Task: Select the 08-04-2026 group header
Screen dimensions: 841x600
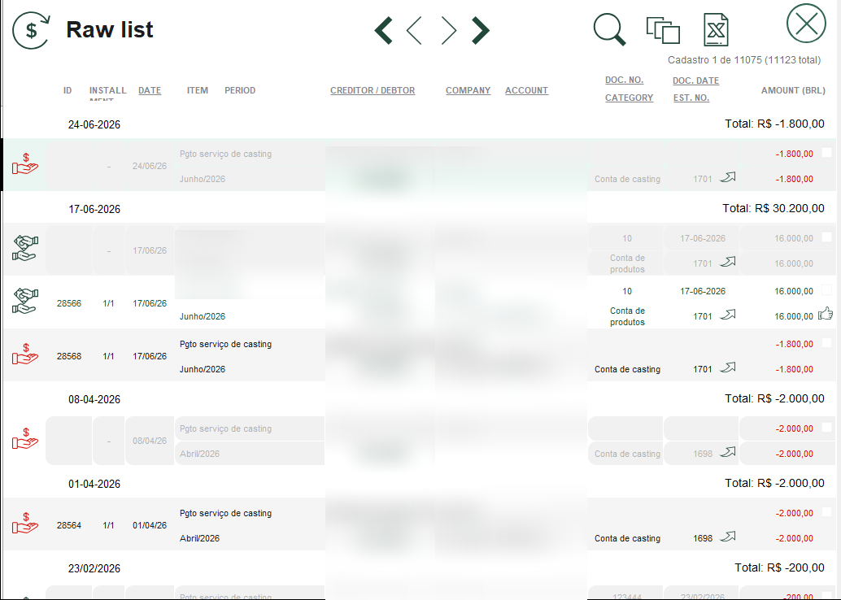Action: [94, 399]
